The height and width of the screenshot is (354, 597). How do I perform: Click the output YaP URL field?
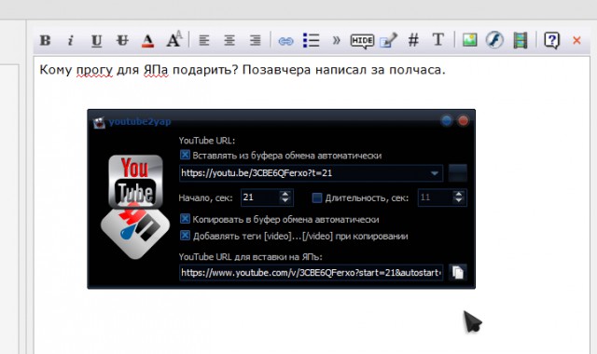[311, 273]
